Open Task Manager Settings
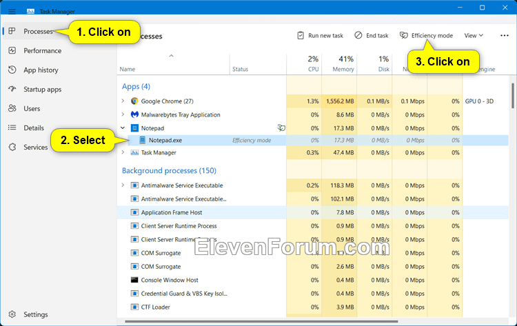 click(x=35, y=314)
